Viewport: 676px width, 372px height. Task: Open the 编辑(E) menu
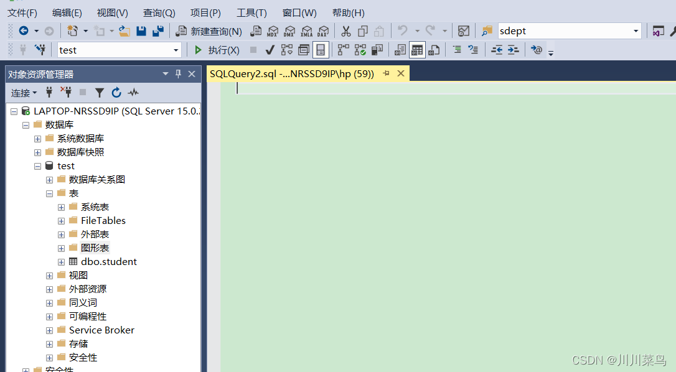(x=67, y=13)
